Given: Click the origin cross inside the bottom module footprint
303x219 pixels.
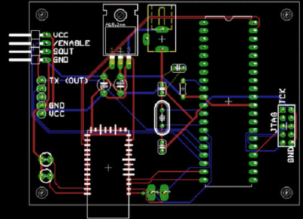Looking at the screenshot, I should click(x=108, y=168).
